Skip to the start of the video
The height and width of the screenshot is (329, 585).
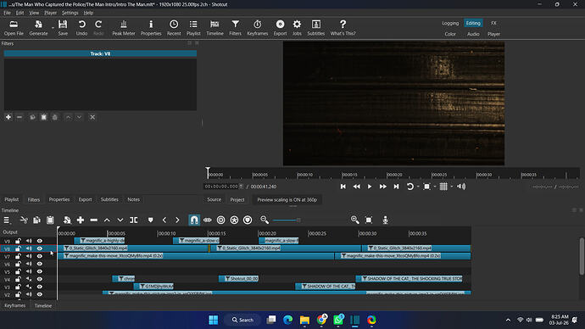coord(343,187)
